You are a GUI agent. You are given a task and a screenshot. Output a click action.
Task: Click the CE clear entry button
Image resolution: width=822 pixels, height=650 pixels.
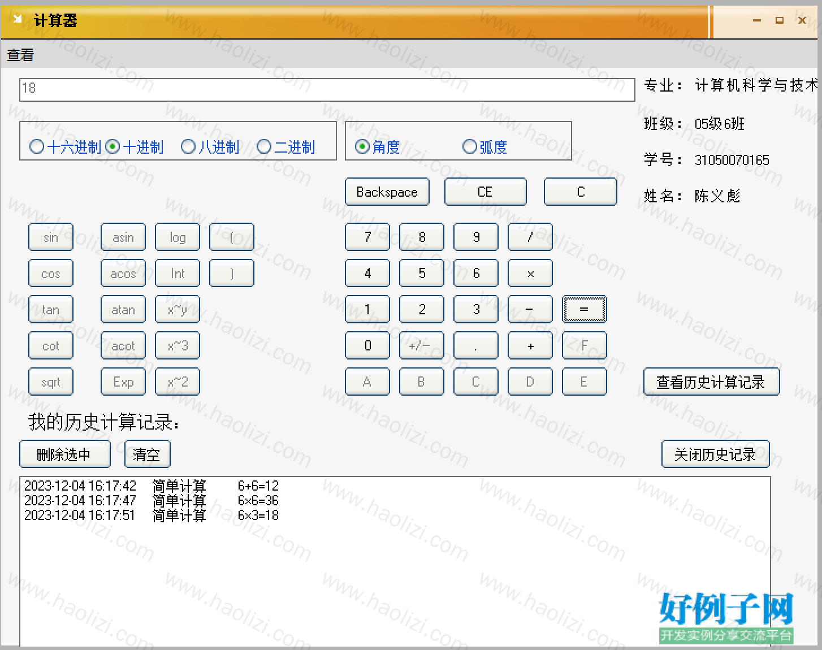(x=486, y=192)
